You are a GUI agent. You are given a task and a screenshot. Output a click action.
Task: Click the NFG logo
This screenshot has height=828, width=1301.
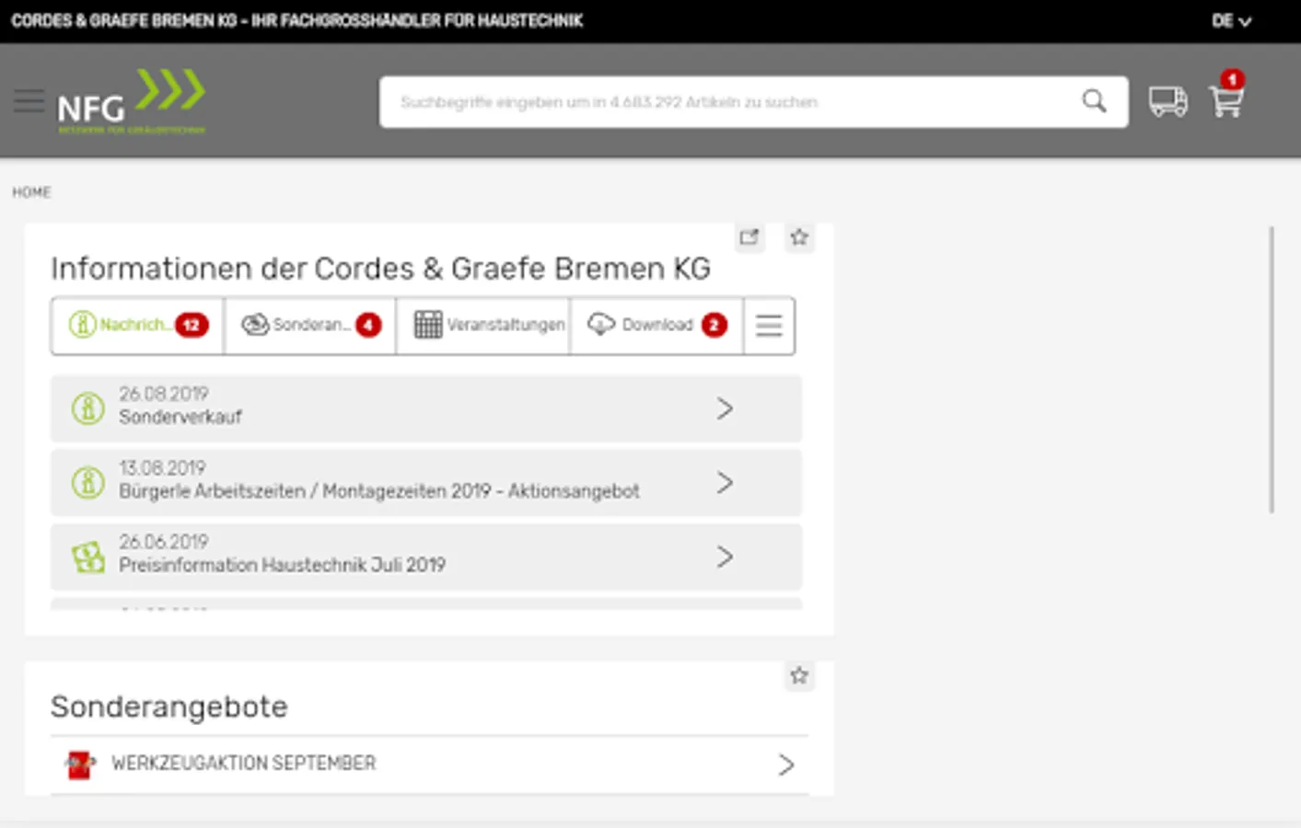point(131,101)
